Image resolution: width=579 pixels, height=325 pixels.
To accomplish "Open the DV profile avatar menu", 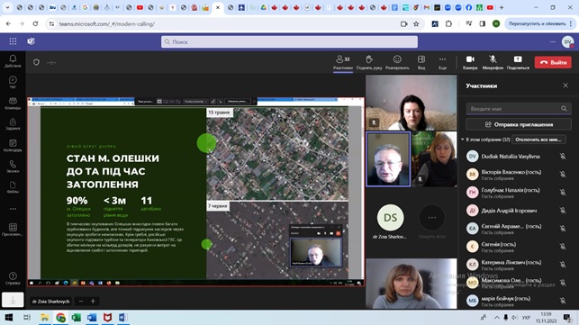I will tap(567, 41).
